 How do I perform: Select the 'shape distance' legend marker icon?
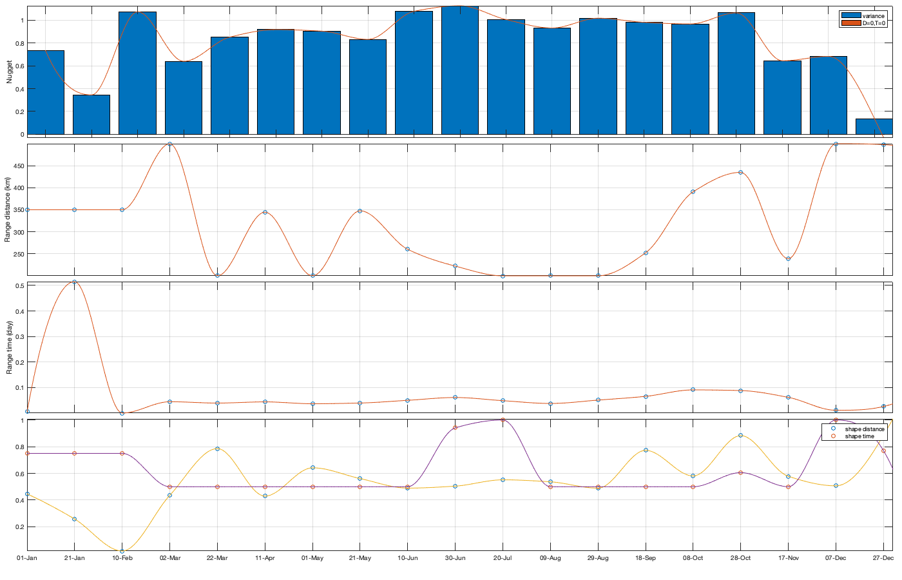click(x=833, y=429)
